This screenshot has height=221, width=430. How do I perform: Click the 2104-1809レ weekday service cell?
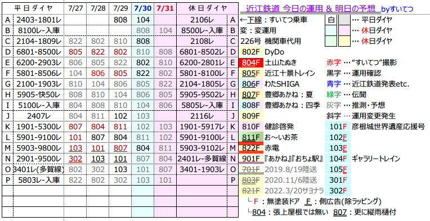click(38, 41)
